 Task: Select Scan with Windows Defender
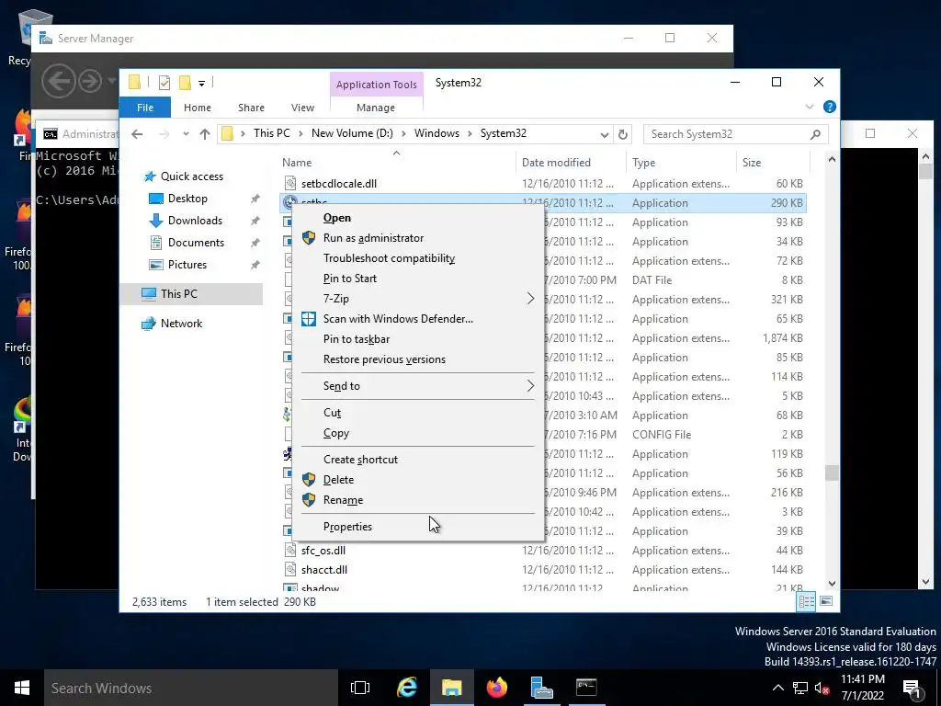click(x=398, y=319)
